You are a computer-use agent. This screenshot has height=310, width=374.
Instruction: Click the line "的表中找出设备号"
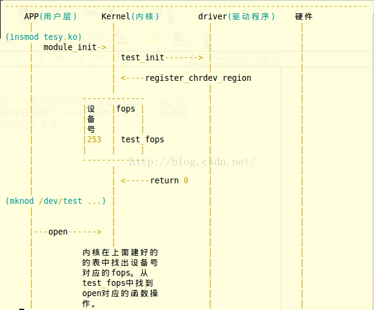(x=120, y=262)
